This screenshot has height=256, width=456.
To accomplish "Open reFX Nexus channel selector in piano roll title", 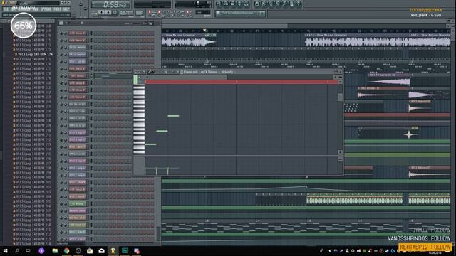I will 208,72.
